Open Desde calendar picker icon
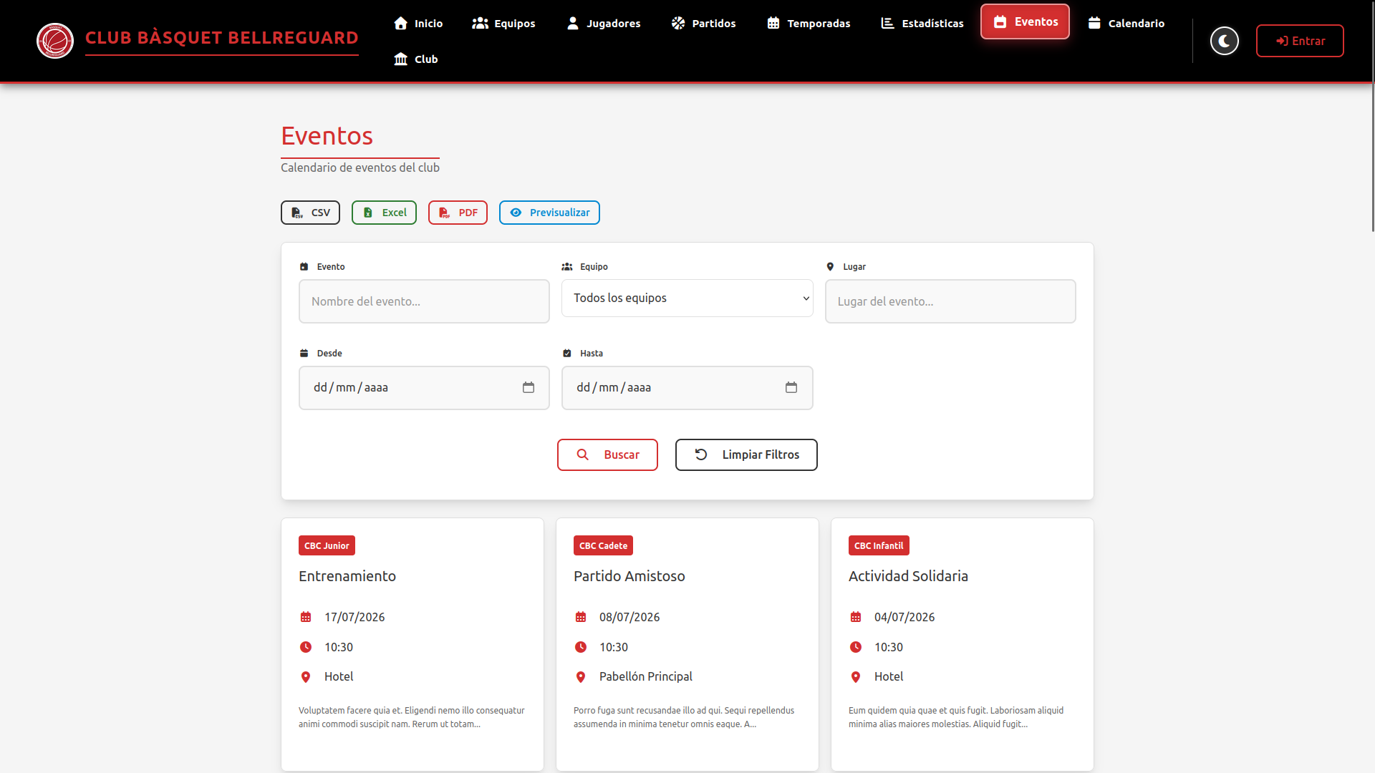 pyautogui.click(x=529, y=387)
